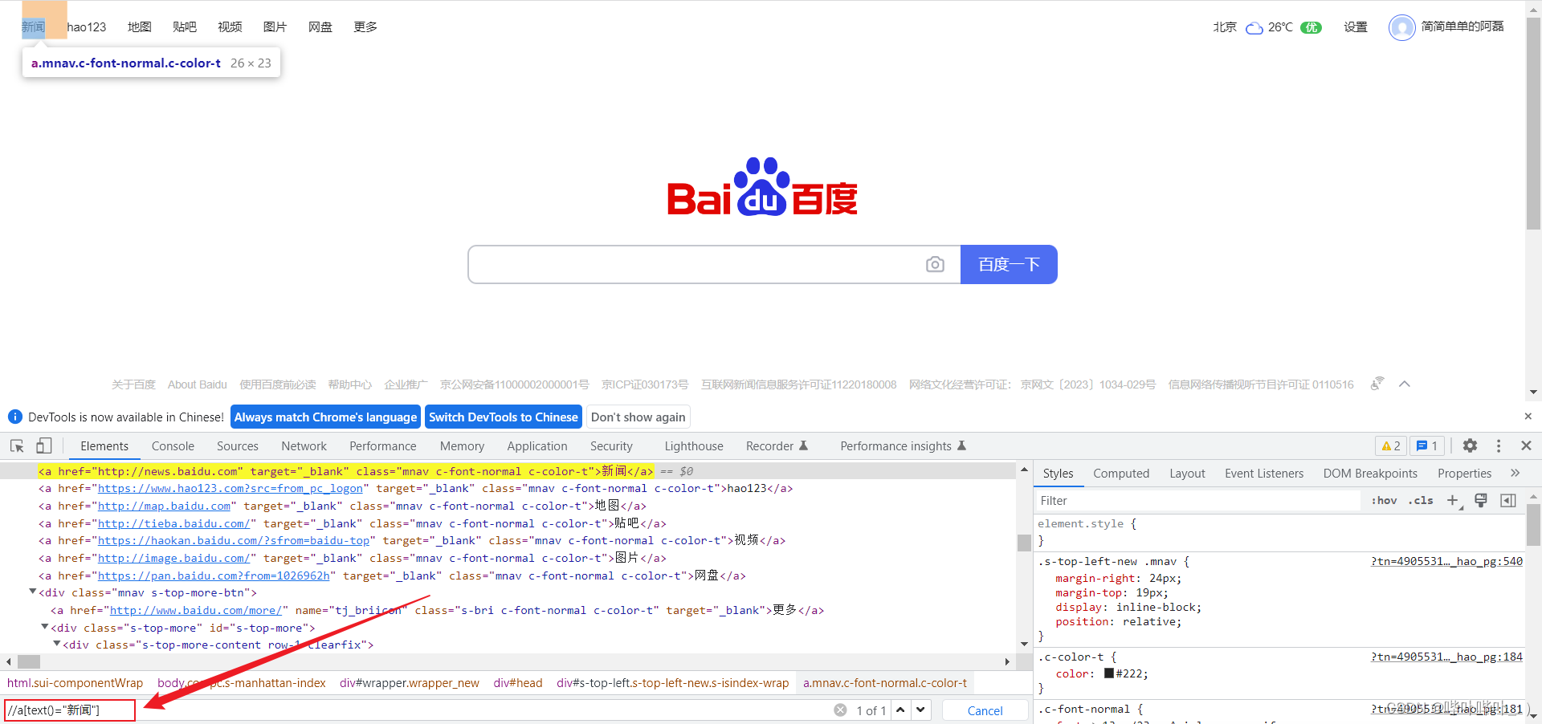Select div#head breadcrumb

coord(518,683)
